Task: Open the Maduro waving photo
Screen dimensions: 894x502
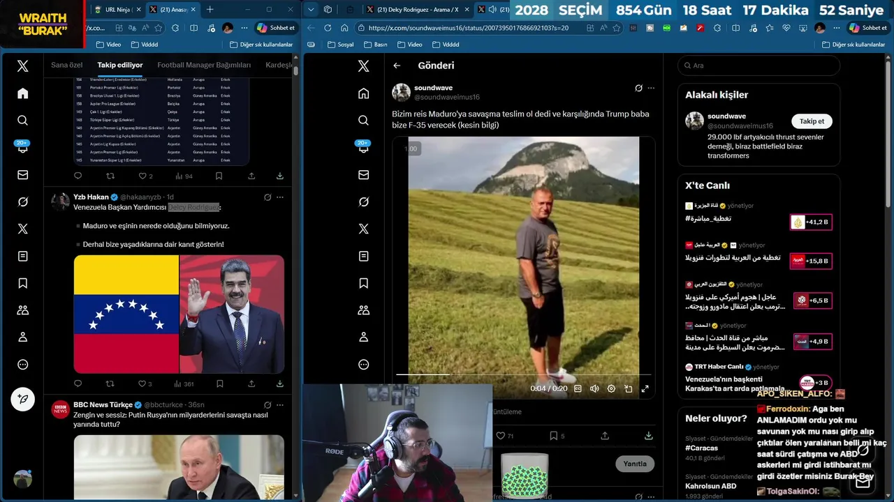Action: (232, 314)
